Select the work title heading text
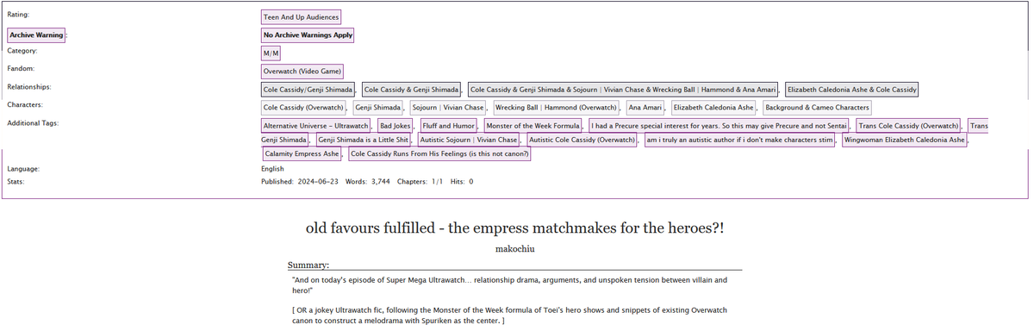This screenshot has height=331, width=1034. pyautogui.click(x=515, y=228)
